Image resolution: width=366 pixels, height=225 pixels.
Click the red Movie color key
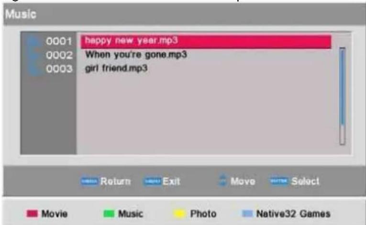click(32, 214)
